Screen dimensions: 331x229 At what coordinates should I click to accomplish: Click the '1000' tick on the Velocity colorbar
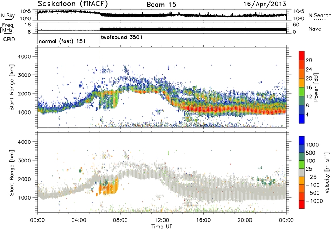[x=312, y=145]
